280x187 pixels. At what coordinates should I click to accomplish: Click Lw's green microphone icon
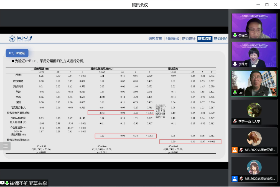point(235,93)
